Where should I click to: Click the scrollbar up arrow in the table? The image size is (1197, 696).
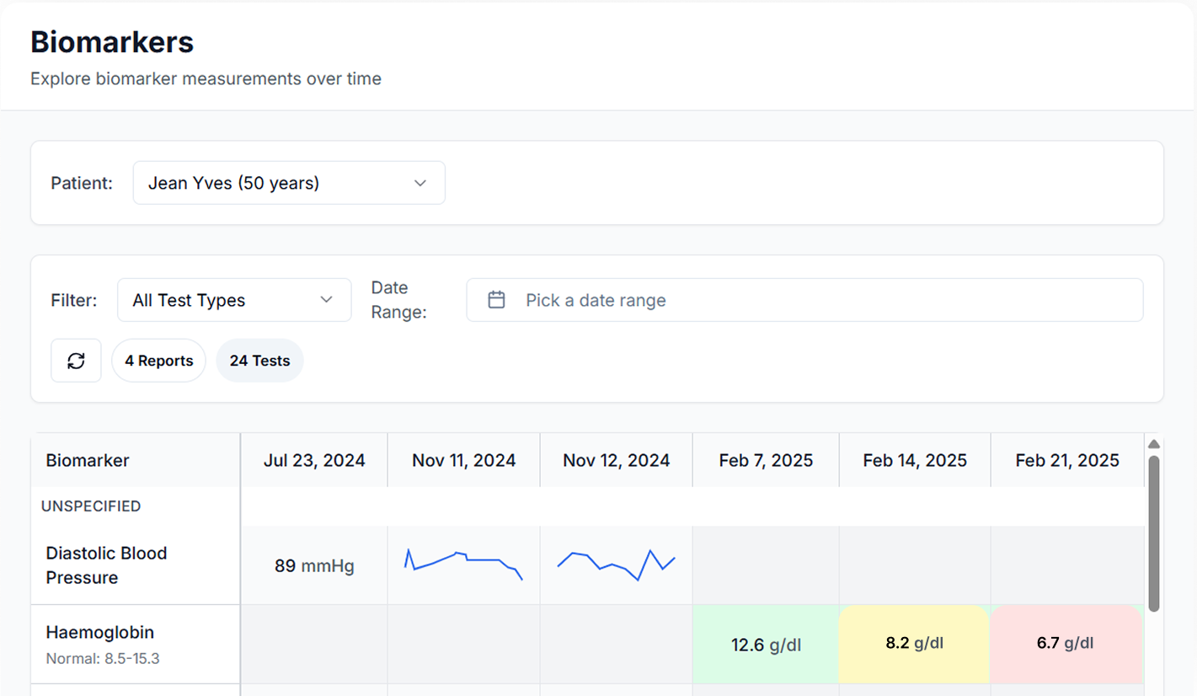[x=1154, y=444]
